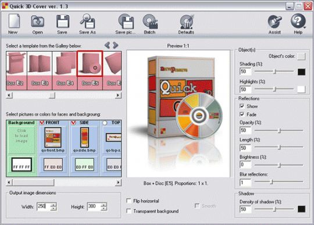Image resolution: width=314 pixels, height=225 pixels.
Task: Select the Box E2 template
Action: (16, 70)
